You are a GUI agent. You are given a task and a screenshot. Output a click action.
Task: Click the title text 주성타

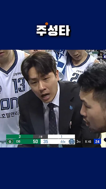53,30
